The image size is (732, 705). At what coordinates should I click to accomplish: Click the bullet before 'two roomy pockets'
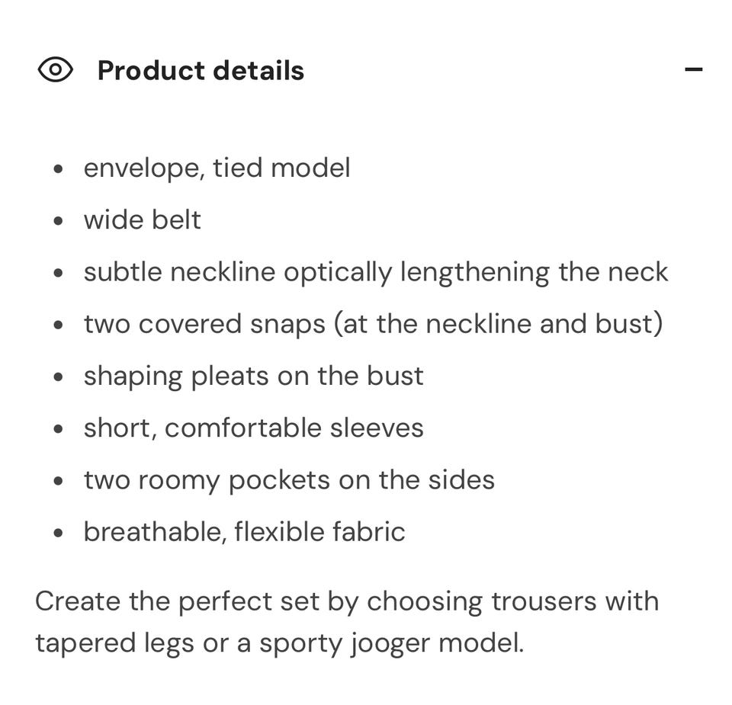click(59, 481)
